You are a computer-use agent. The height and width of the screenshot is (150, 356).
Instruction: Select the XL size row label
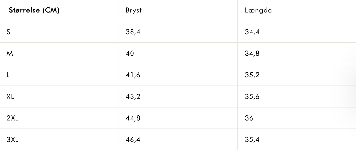[x=10, y=96]
